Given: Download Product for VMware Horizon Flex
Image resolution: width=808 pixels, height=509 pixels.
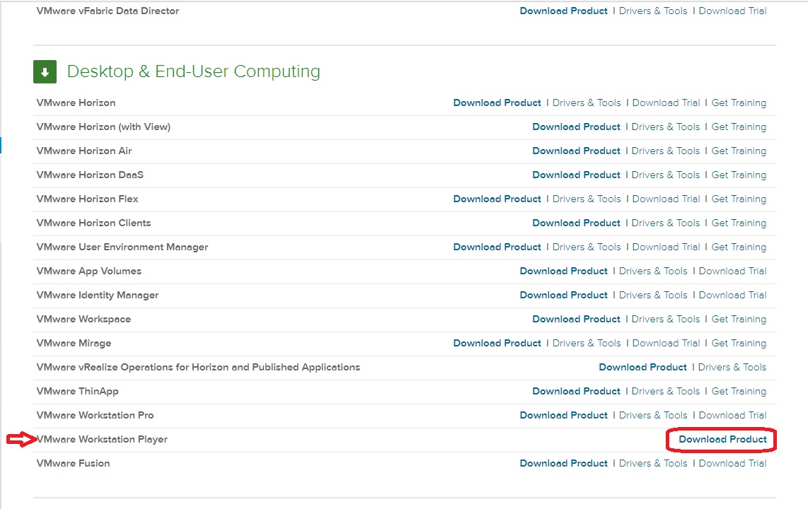Looking at the screenshot, I should coord(497,199).
